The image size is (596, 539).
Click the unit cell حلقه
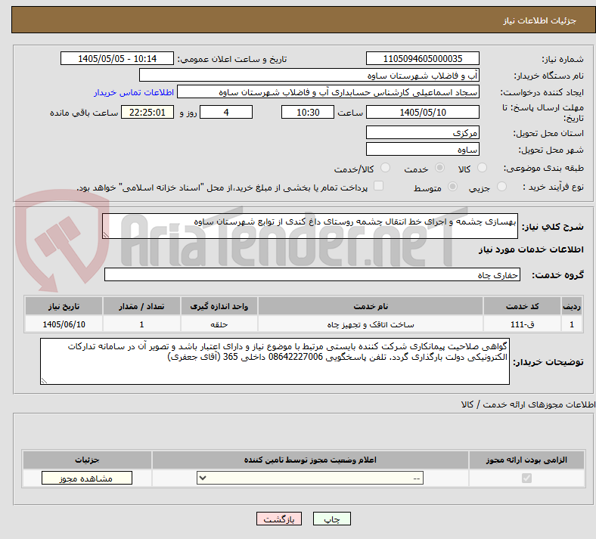point(219,324)
